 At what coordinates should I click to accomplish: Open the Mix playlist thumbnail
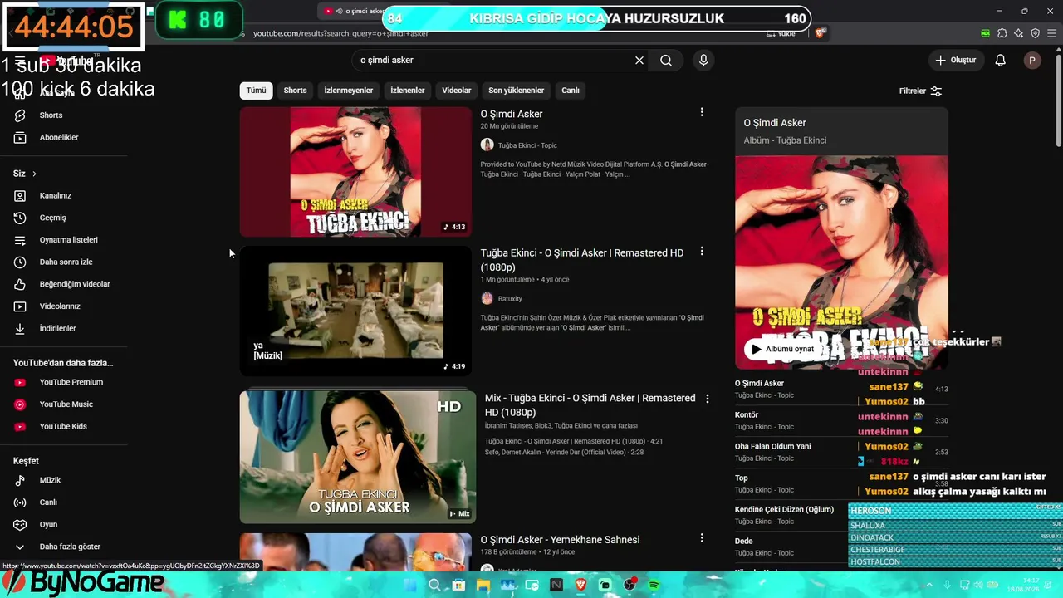pyautogui.click(x=358, y=457)
